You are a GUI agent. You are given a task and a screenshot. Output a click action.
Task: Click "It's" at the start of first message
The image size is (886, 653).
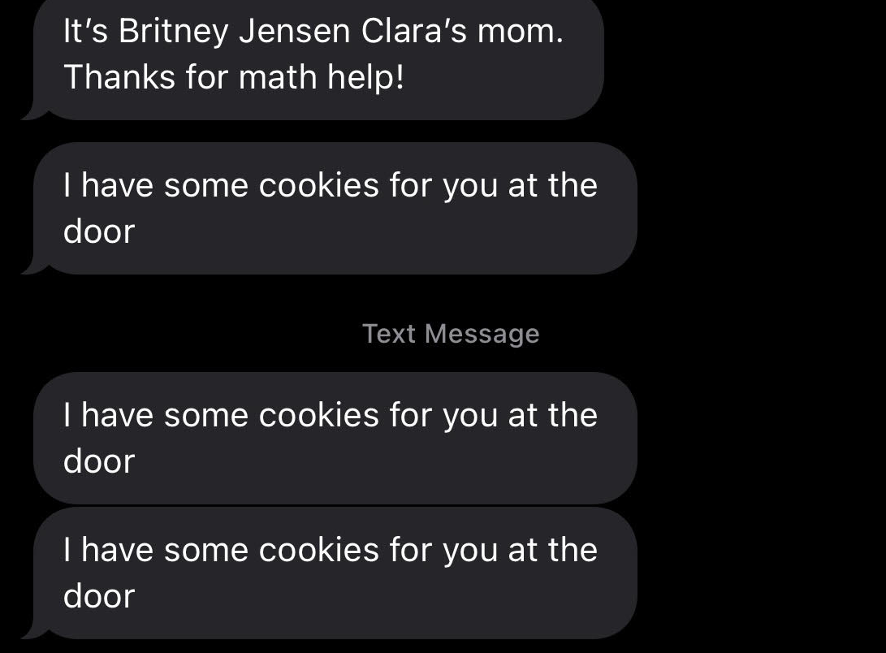tap(87, 32)
